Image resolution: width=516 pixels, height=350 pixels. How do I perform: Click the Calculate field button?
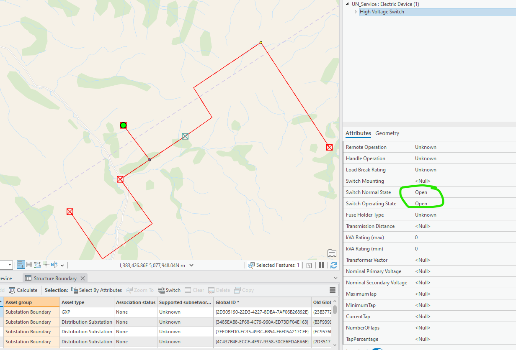coord(23,290)
